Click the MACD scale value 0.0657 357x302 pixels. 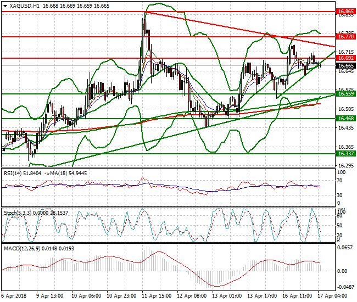click(345, 248)
